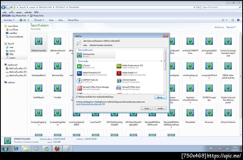Select the Riverview file
The image size is (243, 160).
pyautogui.click(x=209, y=114)
